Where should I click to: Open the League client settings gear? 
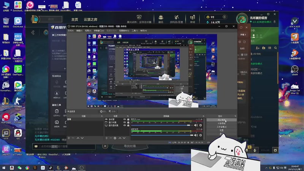268,14
